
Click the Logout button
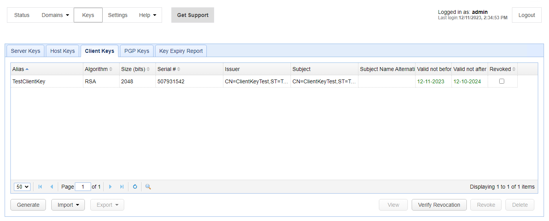coord(527,15)
